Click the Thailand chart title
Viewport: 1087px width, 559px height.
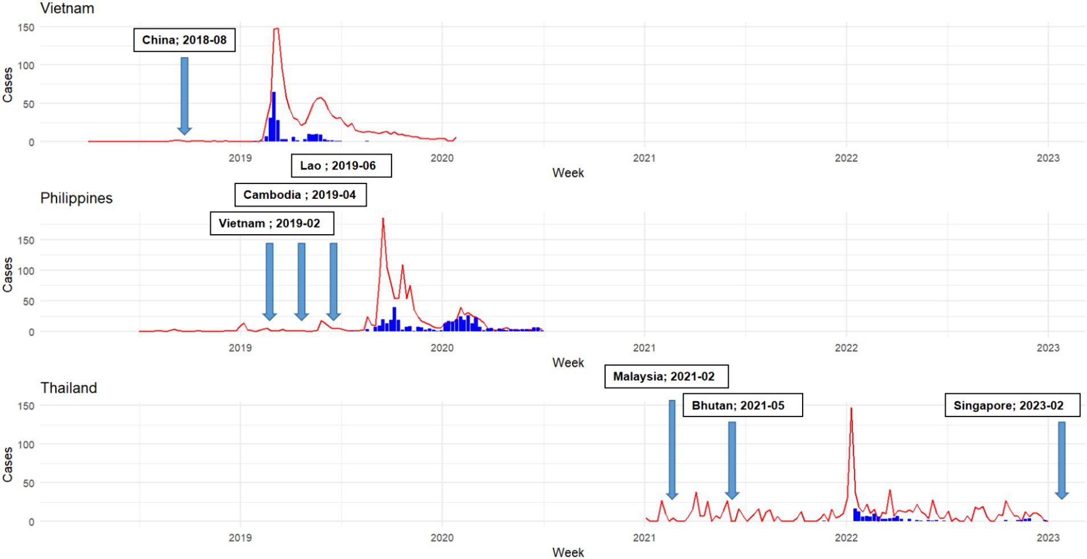click(x=69, y=388)
